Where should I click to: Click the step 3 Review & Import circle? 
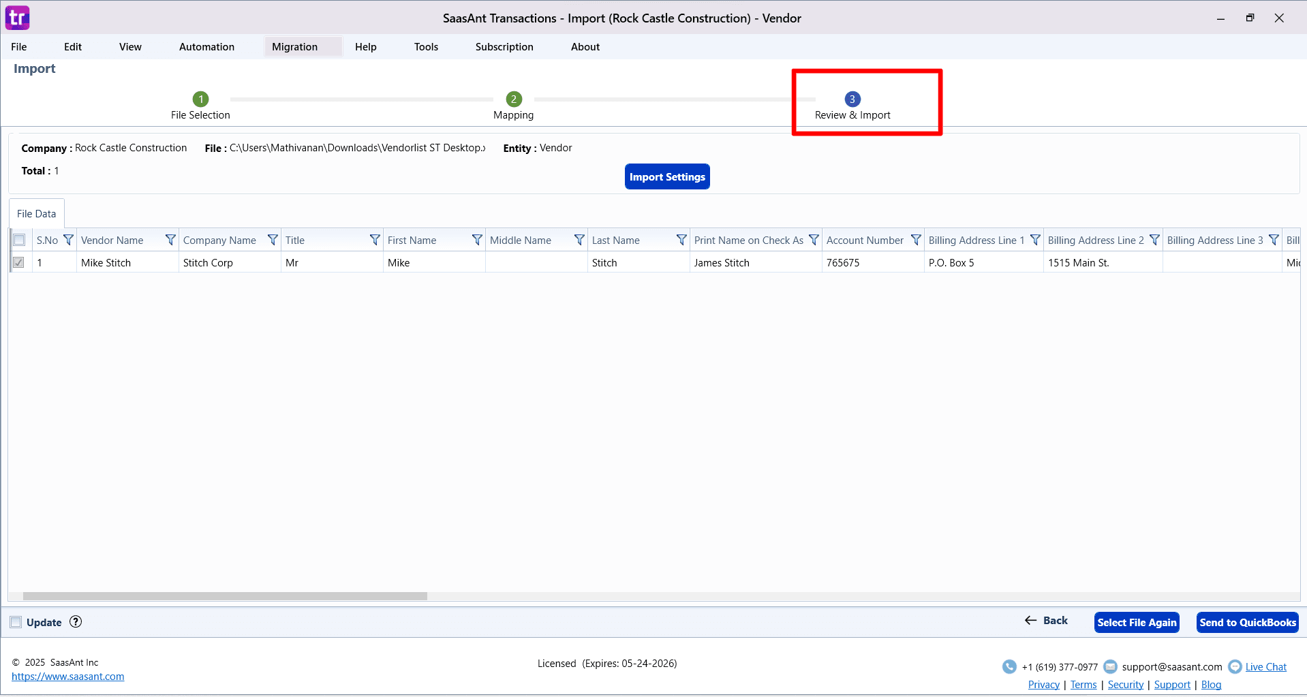[852, 99]
